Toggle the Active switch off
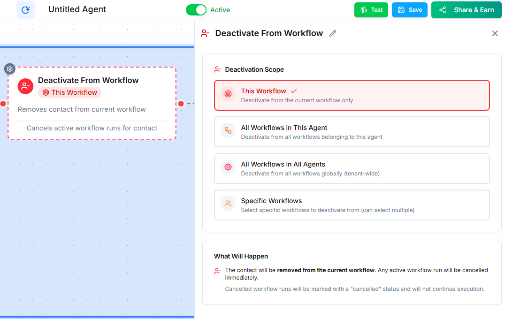 coord(197,9)
